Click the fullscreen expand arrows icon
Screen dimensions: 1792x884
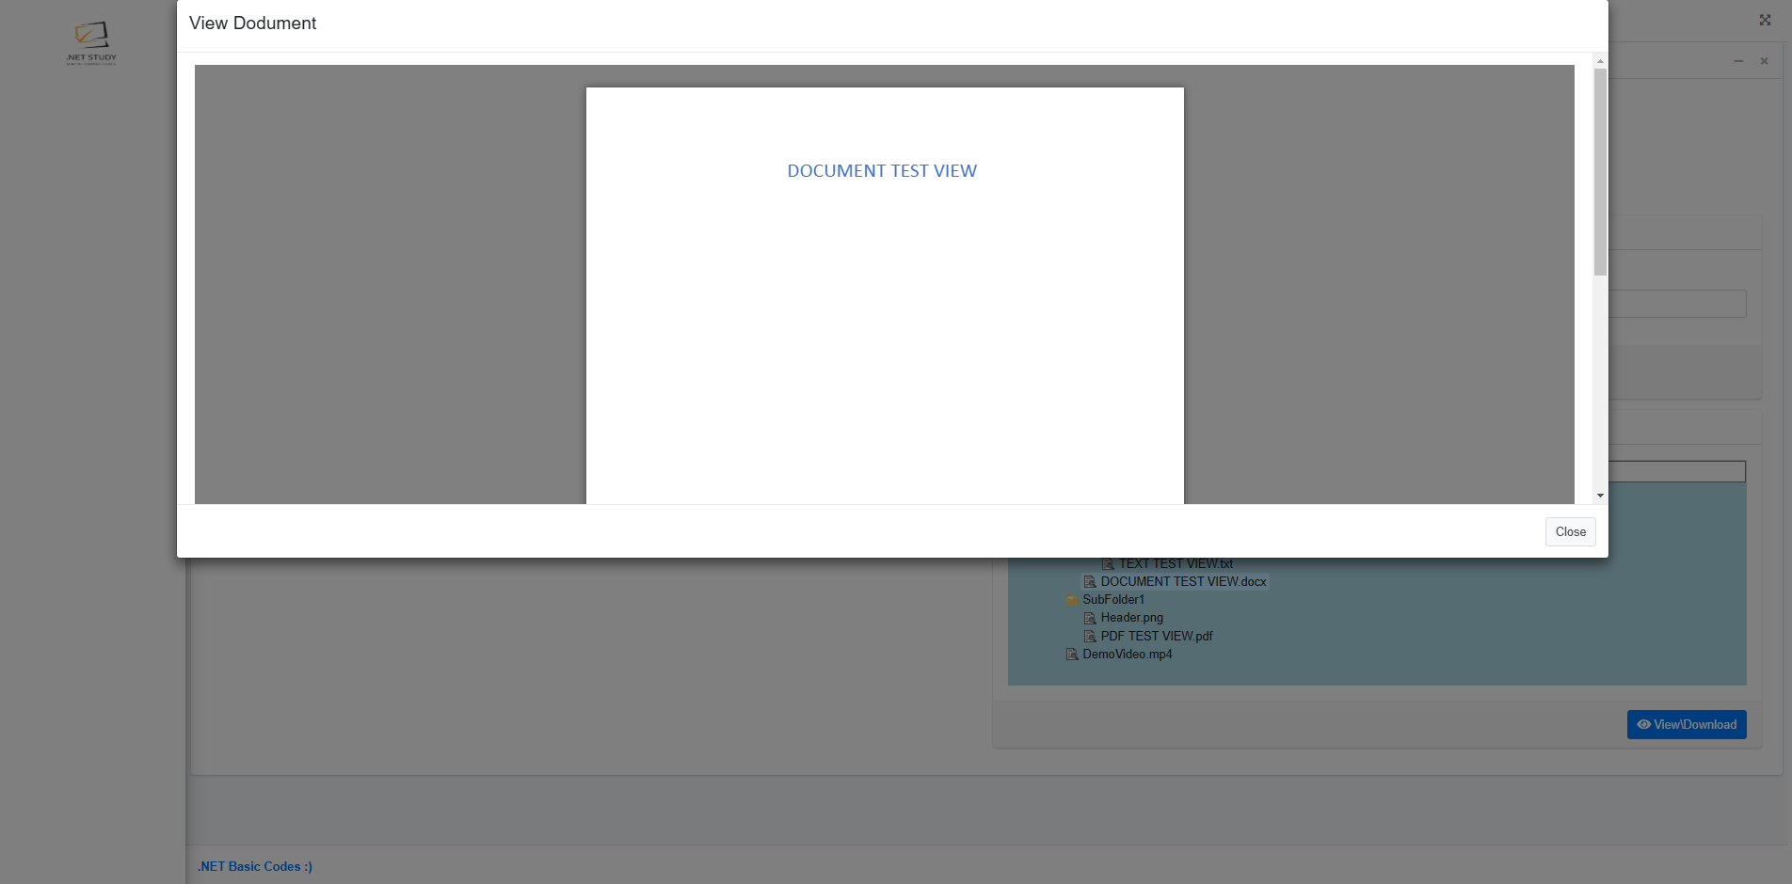coord(1765,20)
